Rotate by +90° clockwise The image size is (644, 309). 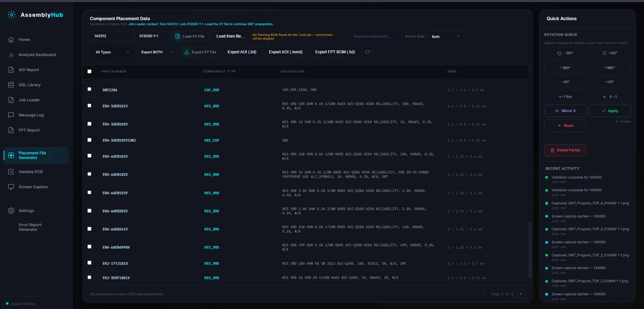pyautogui.click(x=610, y=53)
